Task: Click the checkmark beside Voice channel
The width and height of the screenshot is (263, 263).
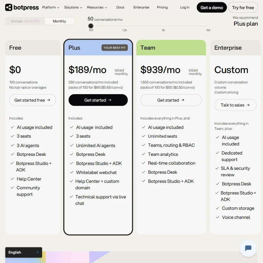Action: tap(218, 217)
